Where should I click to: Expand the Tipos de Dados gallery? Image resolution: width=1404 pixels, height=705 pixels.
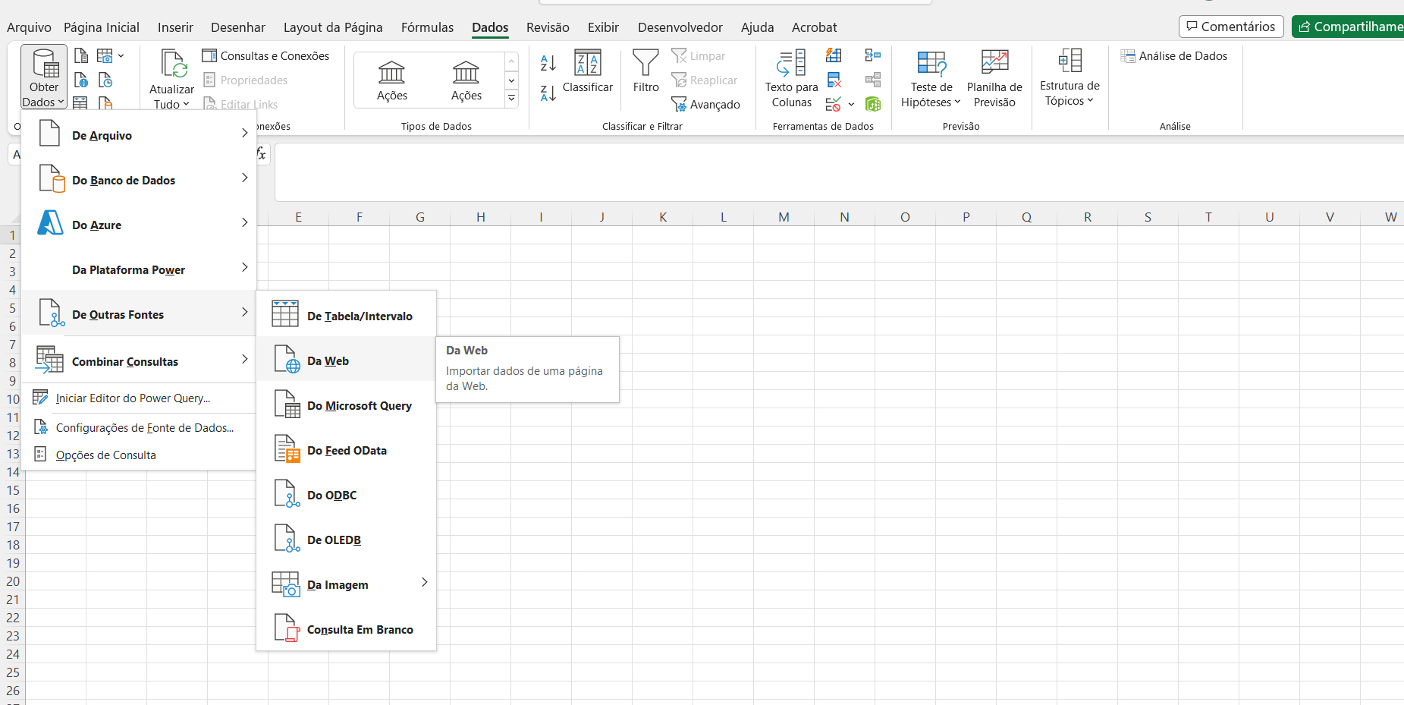[x=512, y=98]
